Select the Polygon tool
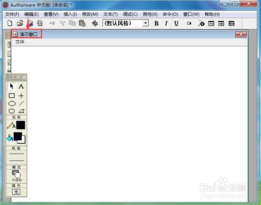This screenshot has width=261, height=205. click(21, 111)
